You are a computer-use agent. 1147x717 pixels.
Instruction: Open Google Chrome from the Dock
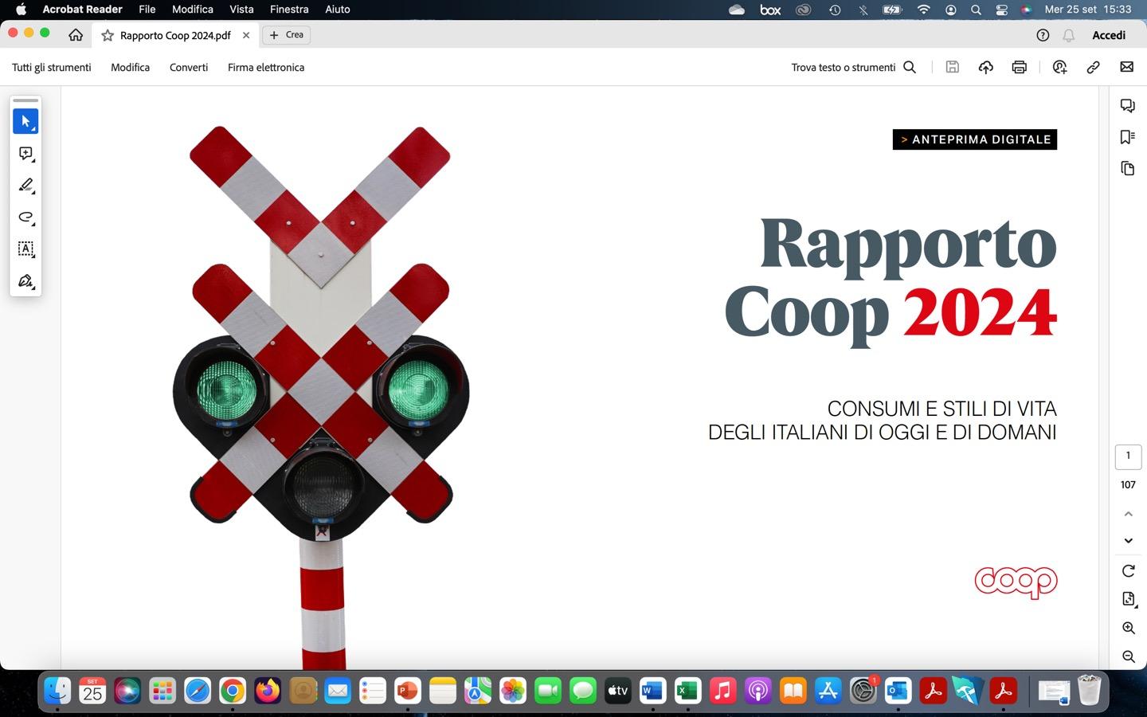(x=233, y=691)
